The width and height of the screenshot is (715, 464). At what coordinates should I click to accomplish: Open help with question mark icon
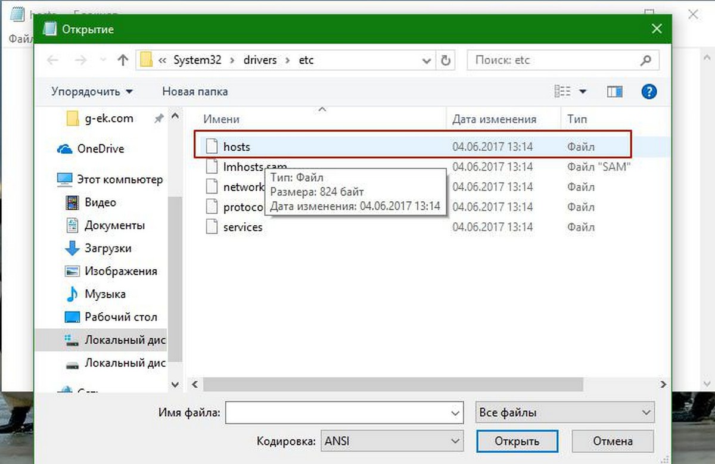point(649,92)
